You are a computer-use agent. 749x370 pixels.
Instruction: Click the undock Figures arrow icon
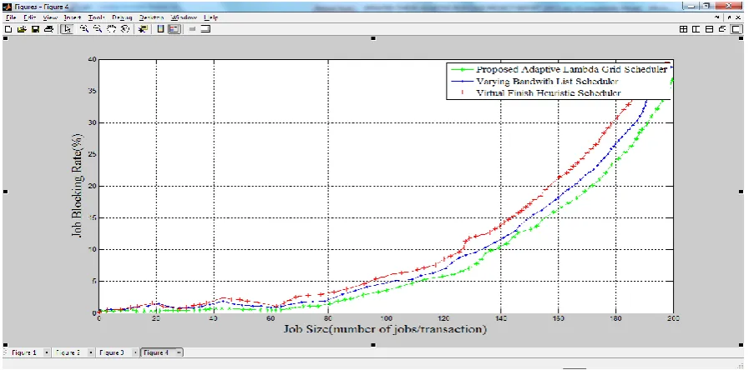(x=730, y=17)
